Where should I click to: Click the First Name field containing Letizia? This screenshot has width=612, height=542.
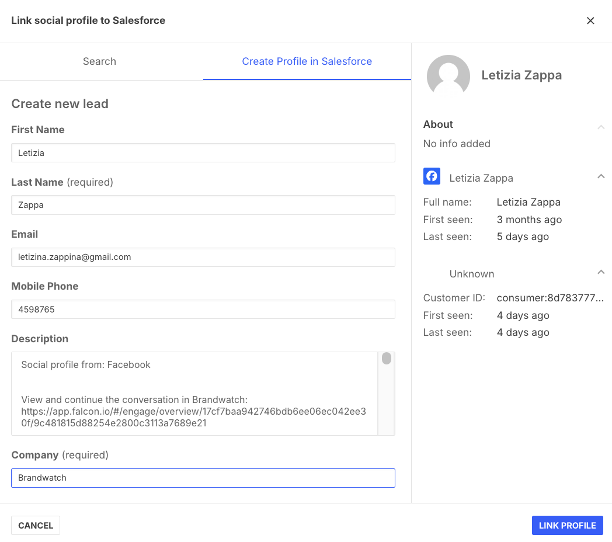pyautogui.click(x=203, y=152)
